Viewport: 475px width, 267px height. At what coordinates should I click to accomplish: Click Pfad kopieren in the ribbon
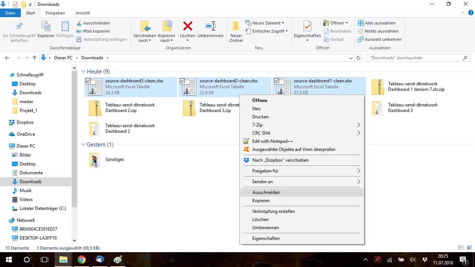96,31
